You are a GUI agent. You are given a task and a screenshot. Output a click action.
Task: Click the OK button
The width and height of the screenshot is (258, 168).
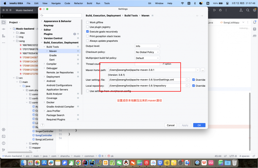tap(199, 125)
